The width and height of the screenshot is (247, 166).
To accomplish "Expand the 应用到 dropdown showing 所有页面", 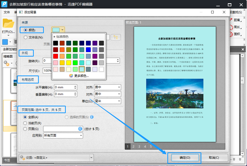I will pyautogui.click(x=63, y=135).
